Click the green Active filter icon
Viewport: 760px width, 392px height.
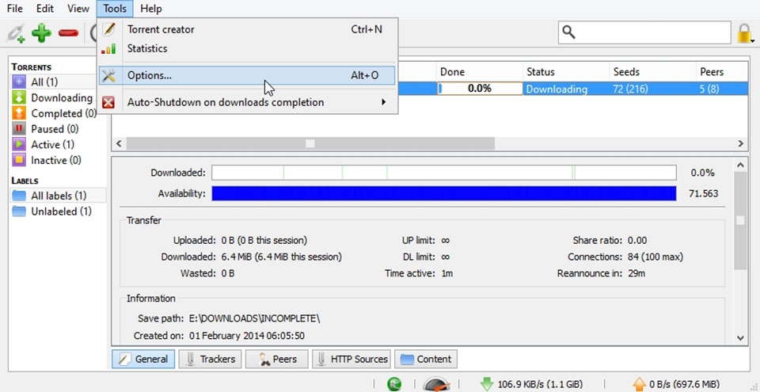(x=19, y=144)
